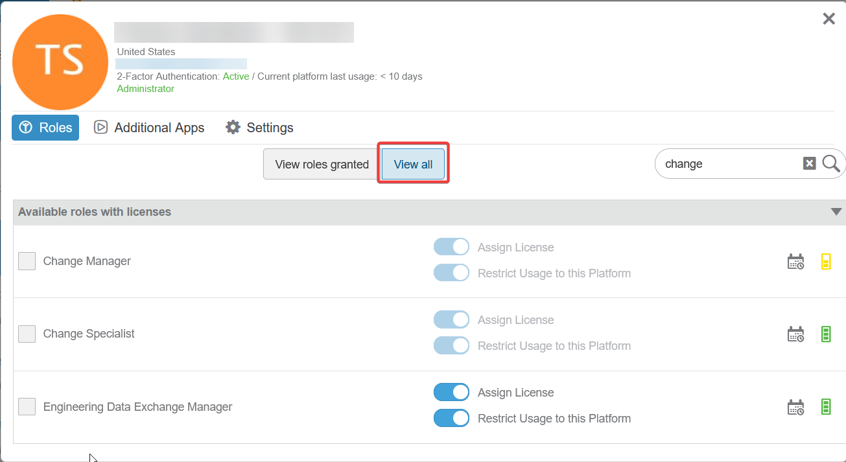
Task: Toggle Assign License for Change Specialist
Action: coord(451,319)
